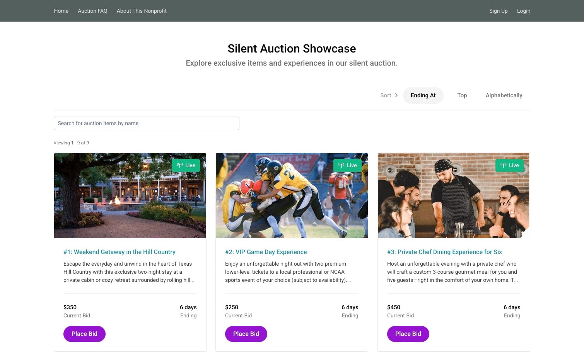Viewport: 584px width, 361px height.
Task: Open the Auction FAQ page
Action: click(92, 11)
